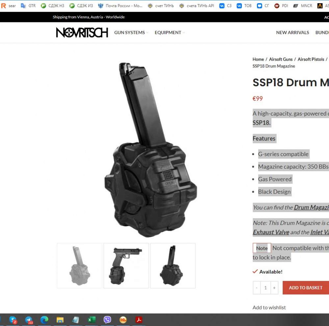Increase quantity with the plus button
The width and height of the screenshot is (329, 326).
pos(274,288)
